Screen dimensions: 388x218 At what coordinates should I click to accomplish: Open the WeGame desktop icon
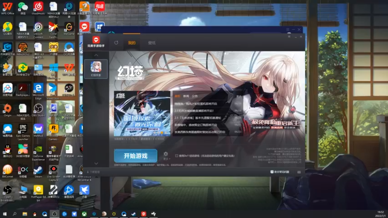pyautogui.click(x=69, y=29)
